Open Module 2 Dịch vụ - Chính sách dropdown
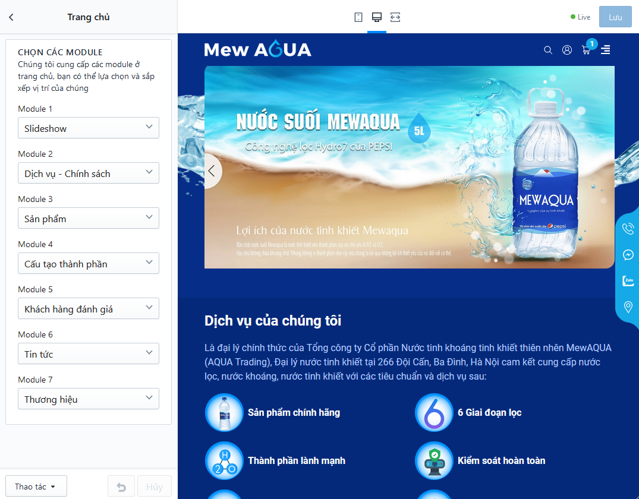Screen dimensions: 639x499 click(89, 173)
